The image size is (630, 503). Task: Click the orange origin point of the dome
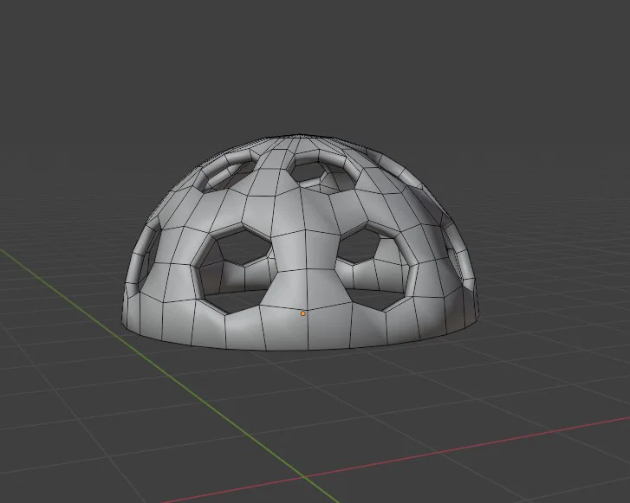(303, 313)
